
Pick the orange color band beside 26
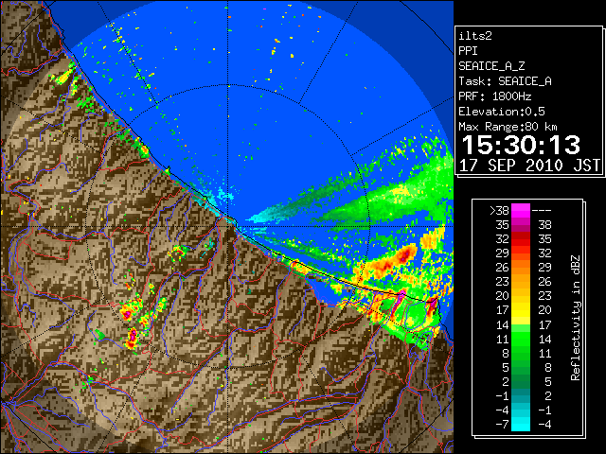pos(521,268)
